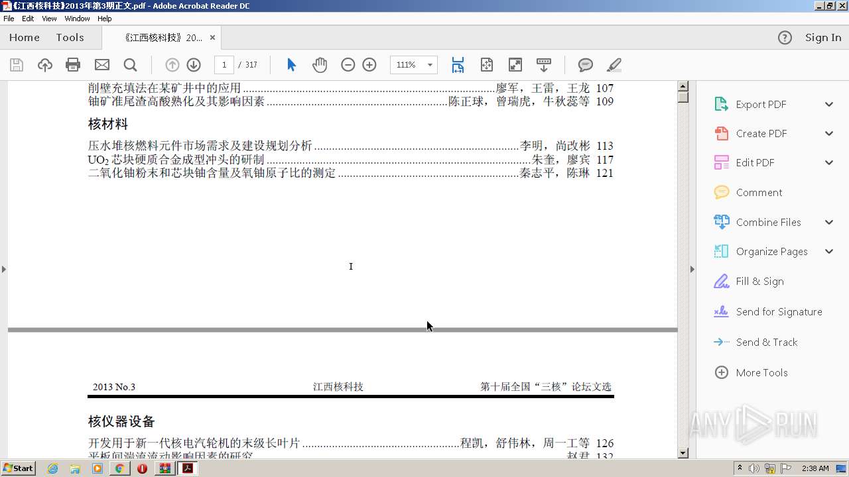Viewport: 849px width, 477px height.
Task: Select Fit Width scrolling icon
Action: coord(458,65)
